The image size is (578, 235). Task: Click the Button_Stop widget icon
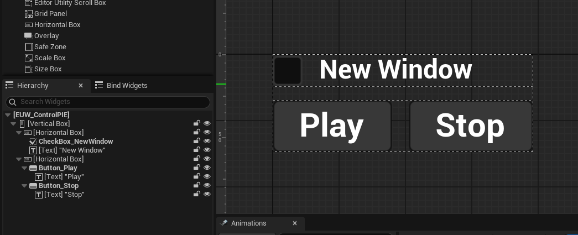pyautogui.click(x=33, y=186)
